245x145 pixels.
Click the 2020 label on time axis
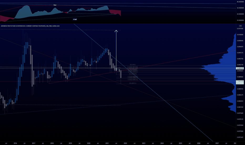click(x=89, y=143)
